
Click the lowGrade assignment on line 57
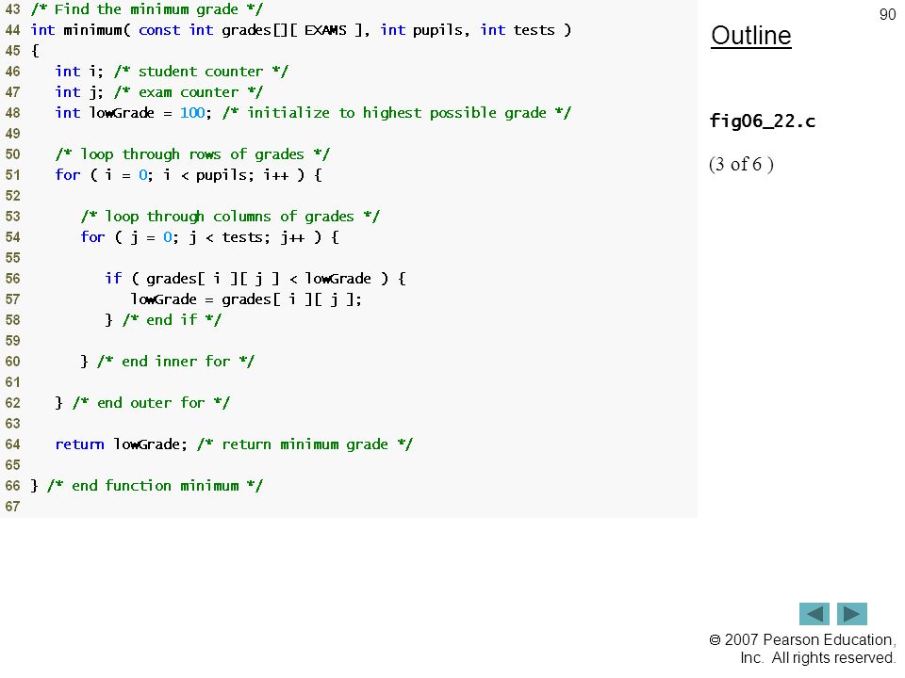click(246, 299)
